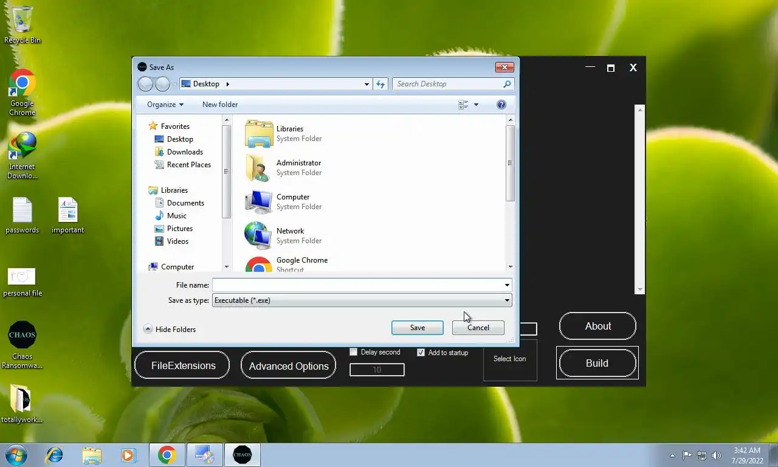This screenshot has width=778, height=467.
Task: Click the volume icon in system tray
Action: 716,455
